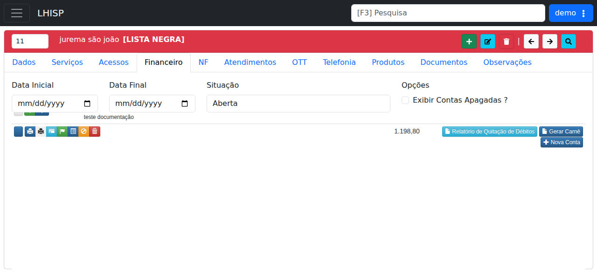Open the hamburger navigation menu
Screen dimensions: 597x279
17,13
